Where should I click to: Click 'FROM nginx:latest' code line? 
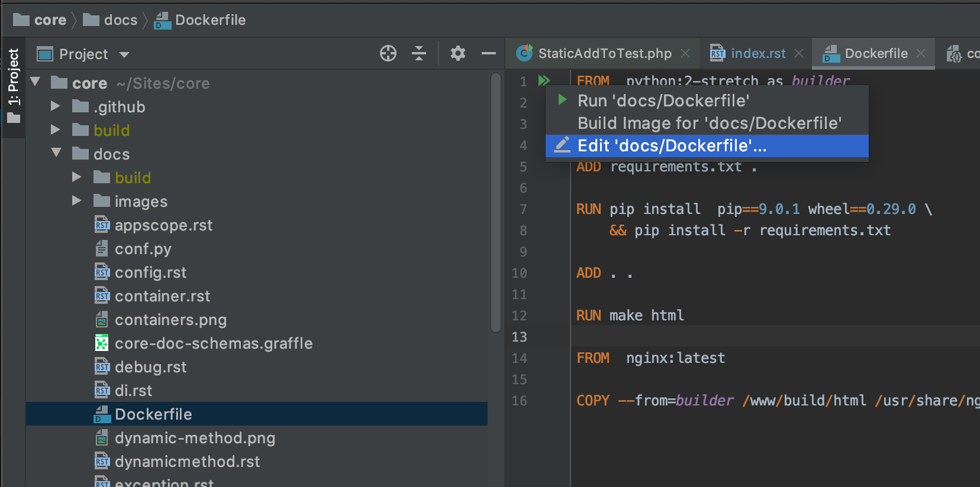(650, 358)
